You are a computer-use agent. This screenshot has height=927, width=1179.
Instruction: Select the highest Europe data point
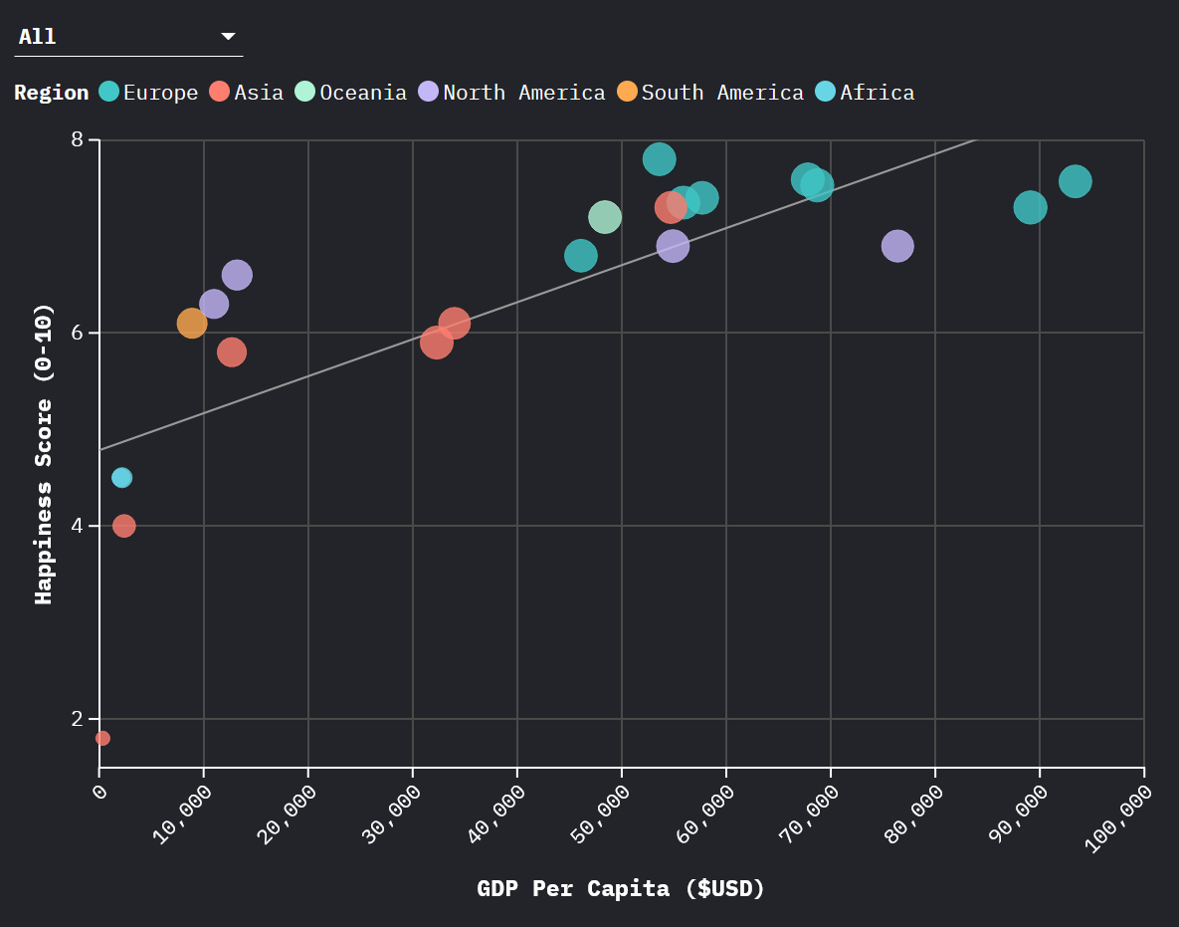click(x=660, y=158)
